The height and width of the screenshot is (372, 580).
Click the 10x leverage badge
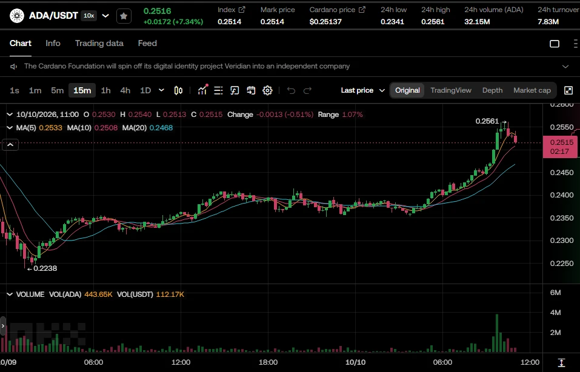click(x=88, y=16)
